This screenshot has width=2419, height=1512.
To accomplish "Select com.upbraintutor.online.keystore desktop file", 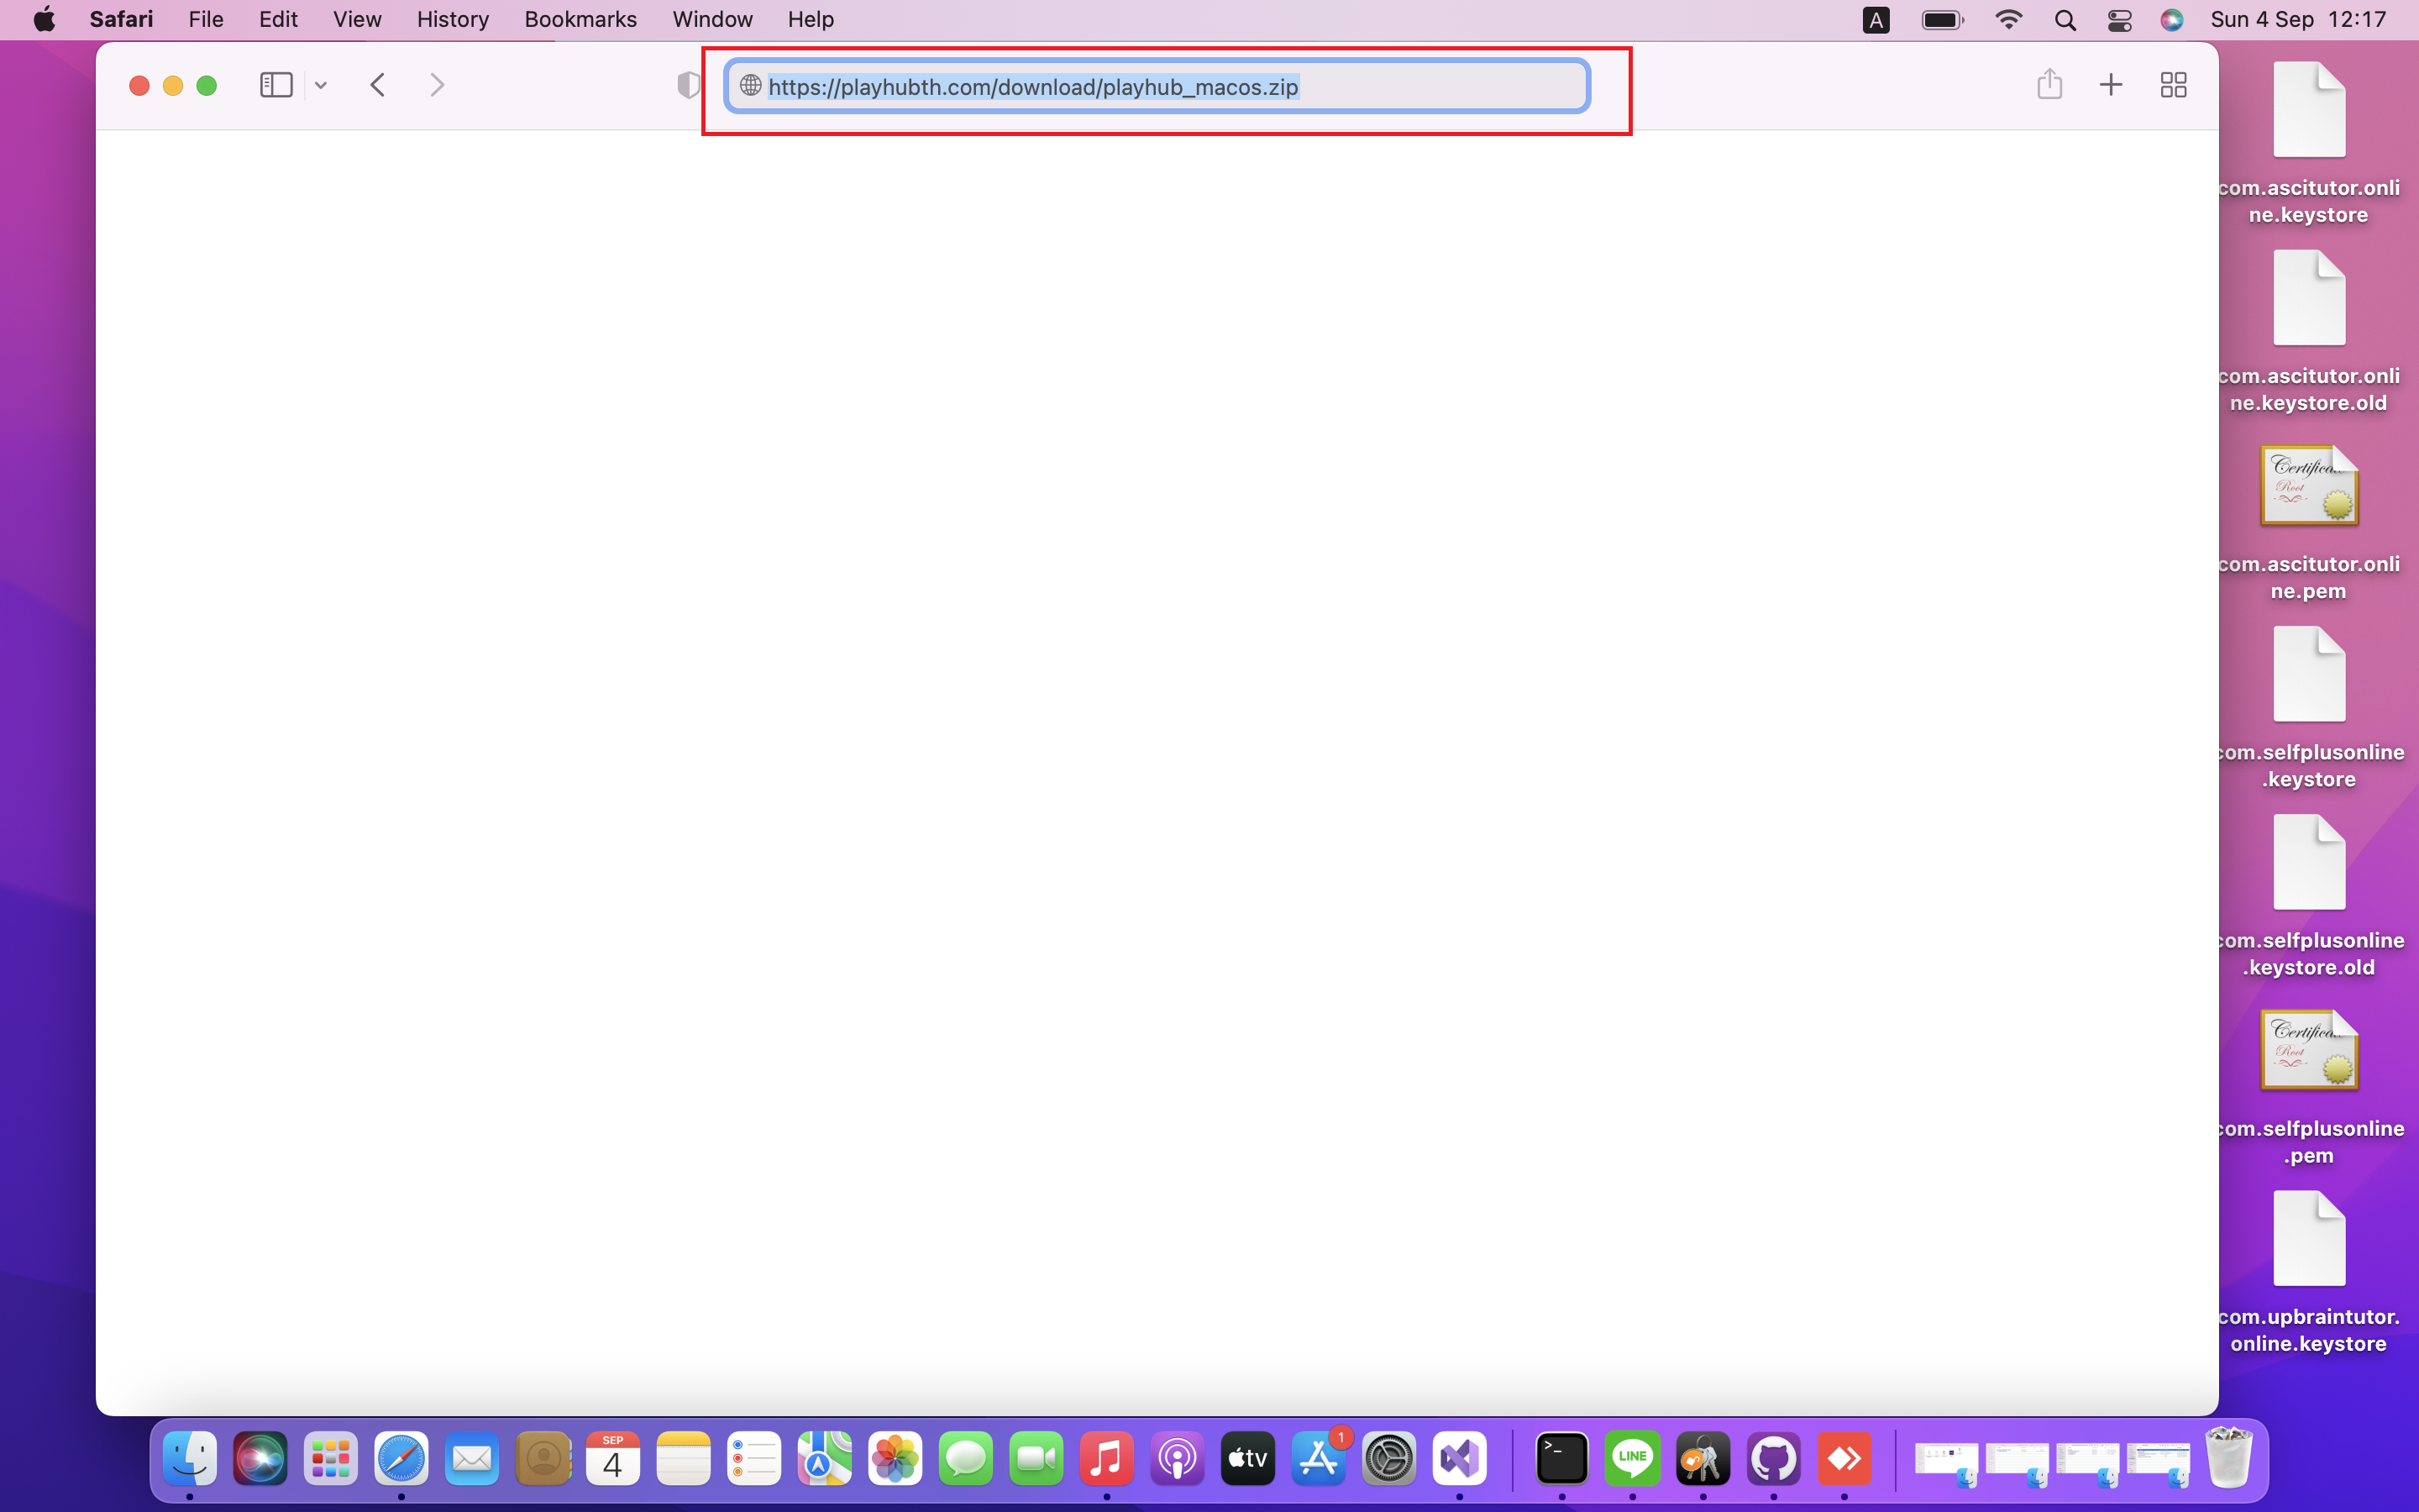I will click(2308, 1272).
